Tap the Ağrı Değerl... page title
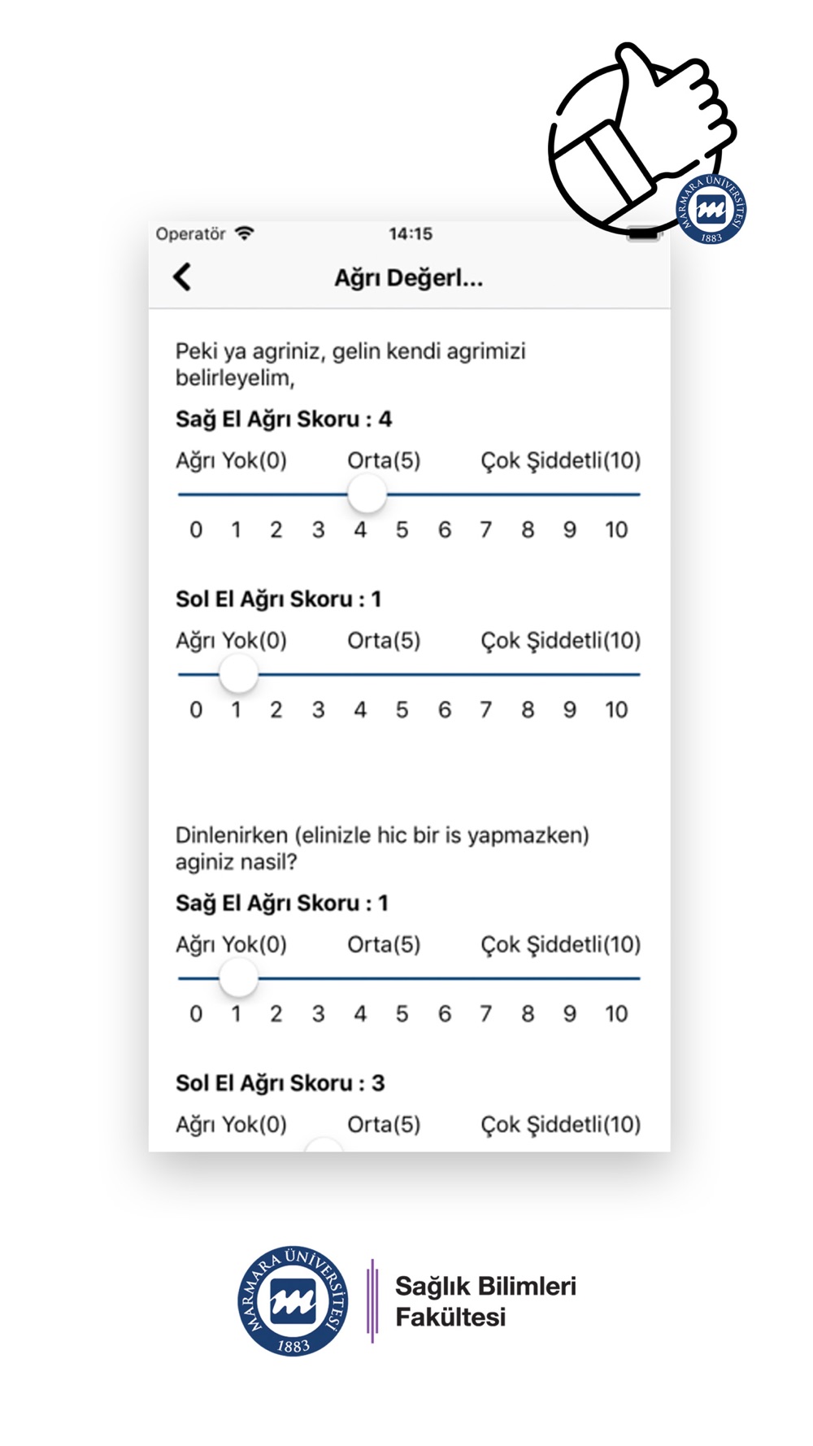The height and width of the screenshot is (1446, 813). click(x=409, y=278)
